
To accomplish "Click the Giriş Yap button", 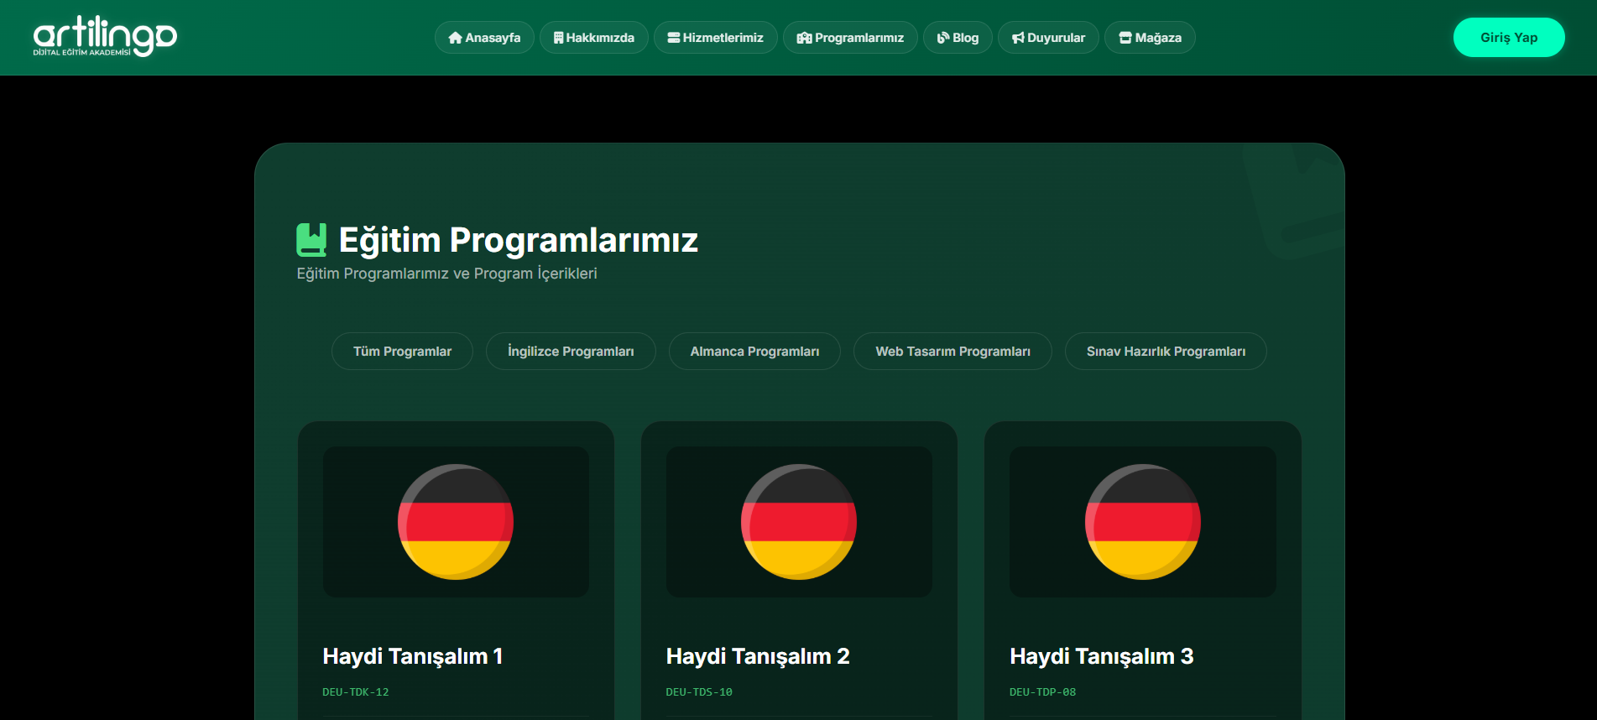I will pos(1509,38).
